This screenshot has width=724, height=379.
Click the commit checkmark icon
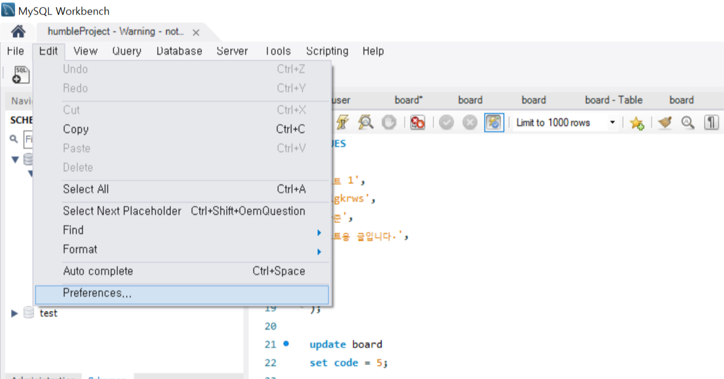(446, 122)
